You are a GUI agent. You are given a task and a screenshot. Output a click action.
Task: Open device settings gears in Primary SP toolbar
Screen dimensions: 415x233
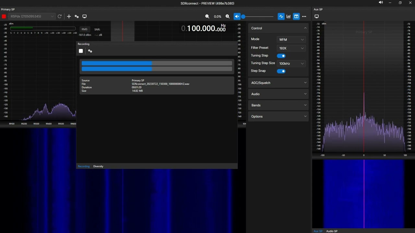click(x=77, y=17)
